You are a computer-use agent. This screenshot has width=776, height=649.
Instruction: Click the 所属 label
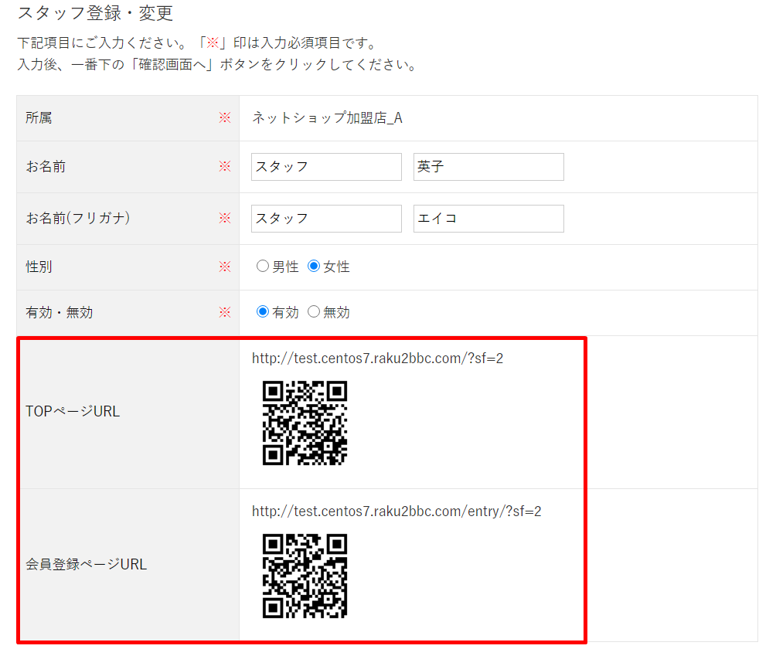39,117
